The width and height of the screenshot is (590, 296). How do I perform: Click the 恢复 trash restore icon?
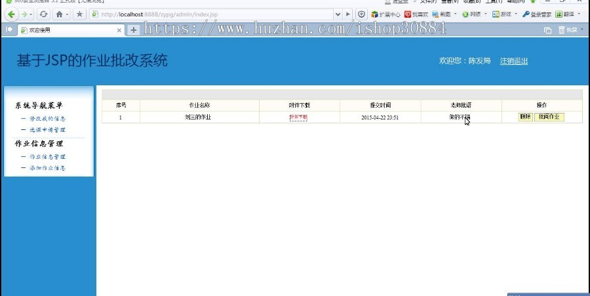(568, 30)
